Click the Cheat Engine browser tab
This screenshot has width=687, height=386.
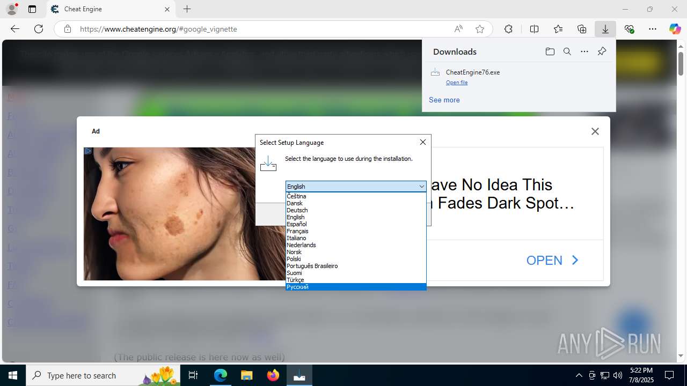click(x=111, y=9)
